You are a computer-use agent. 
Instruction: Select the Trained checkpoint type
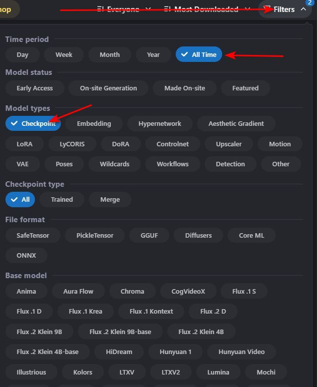62,199
